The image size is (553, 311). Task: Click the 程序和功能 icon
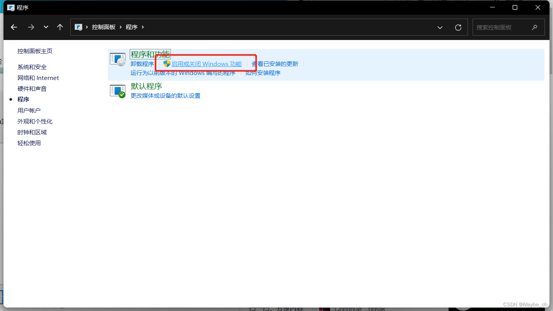(118, 59)
